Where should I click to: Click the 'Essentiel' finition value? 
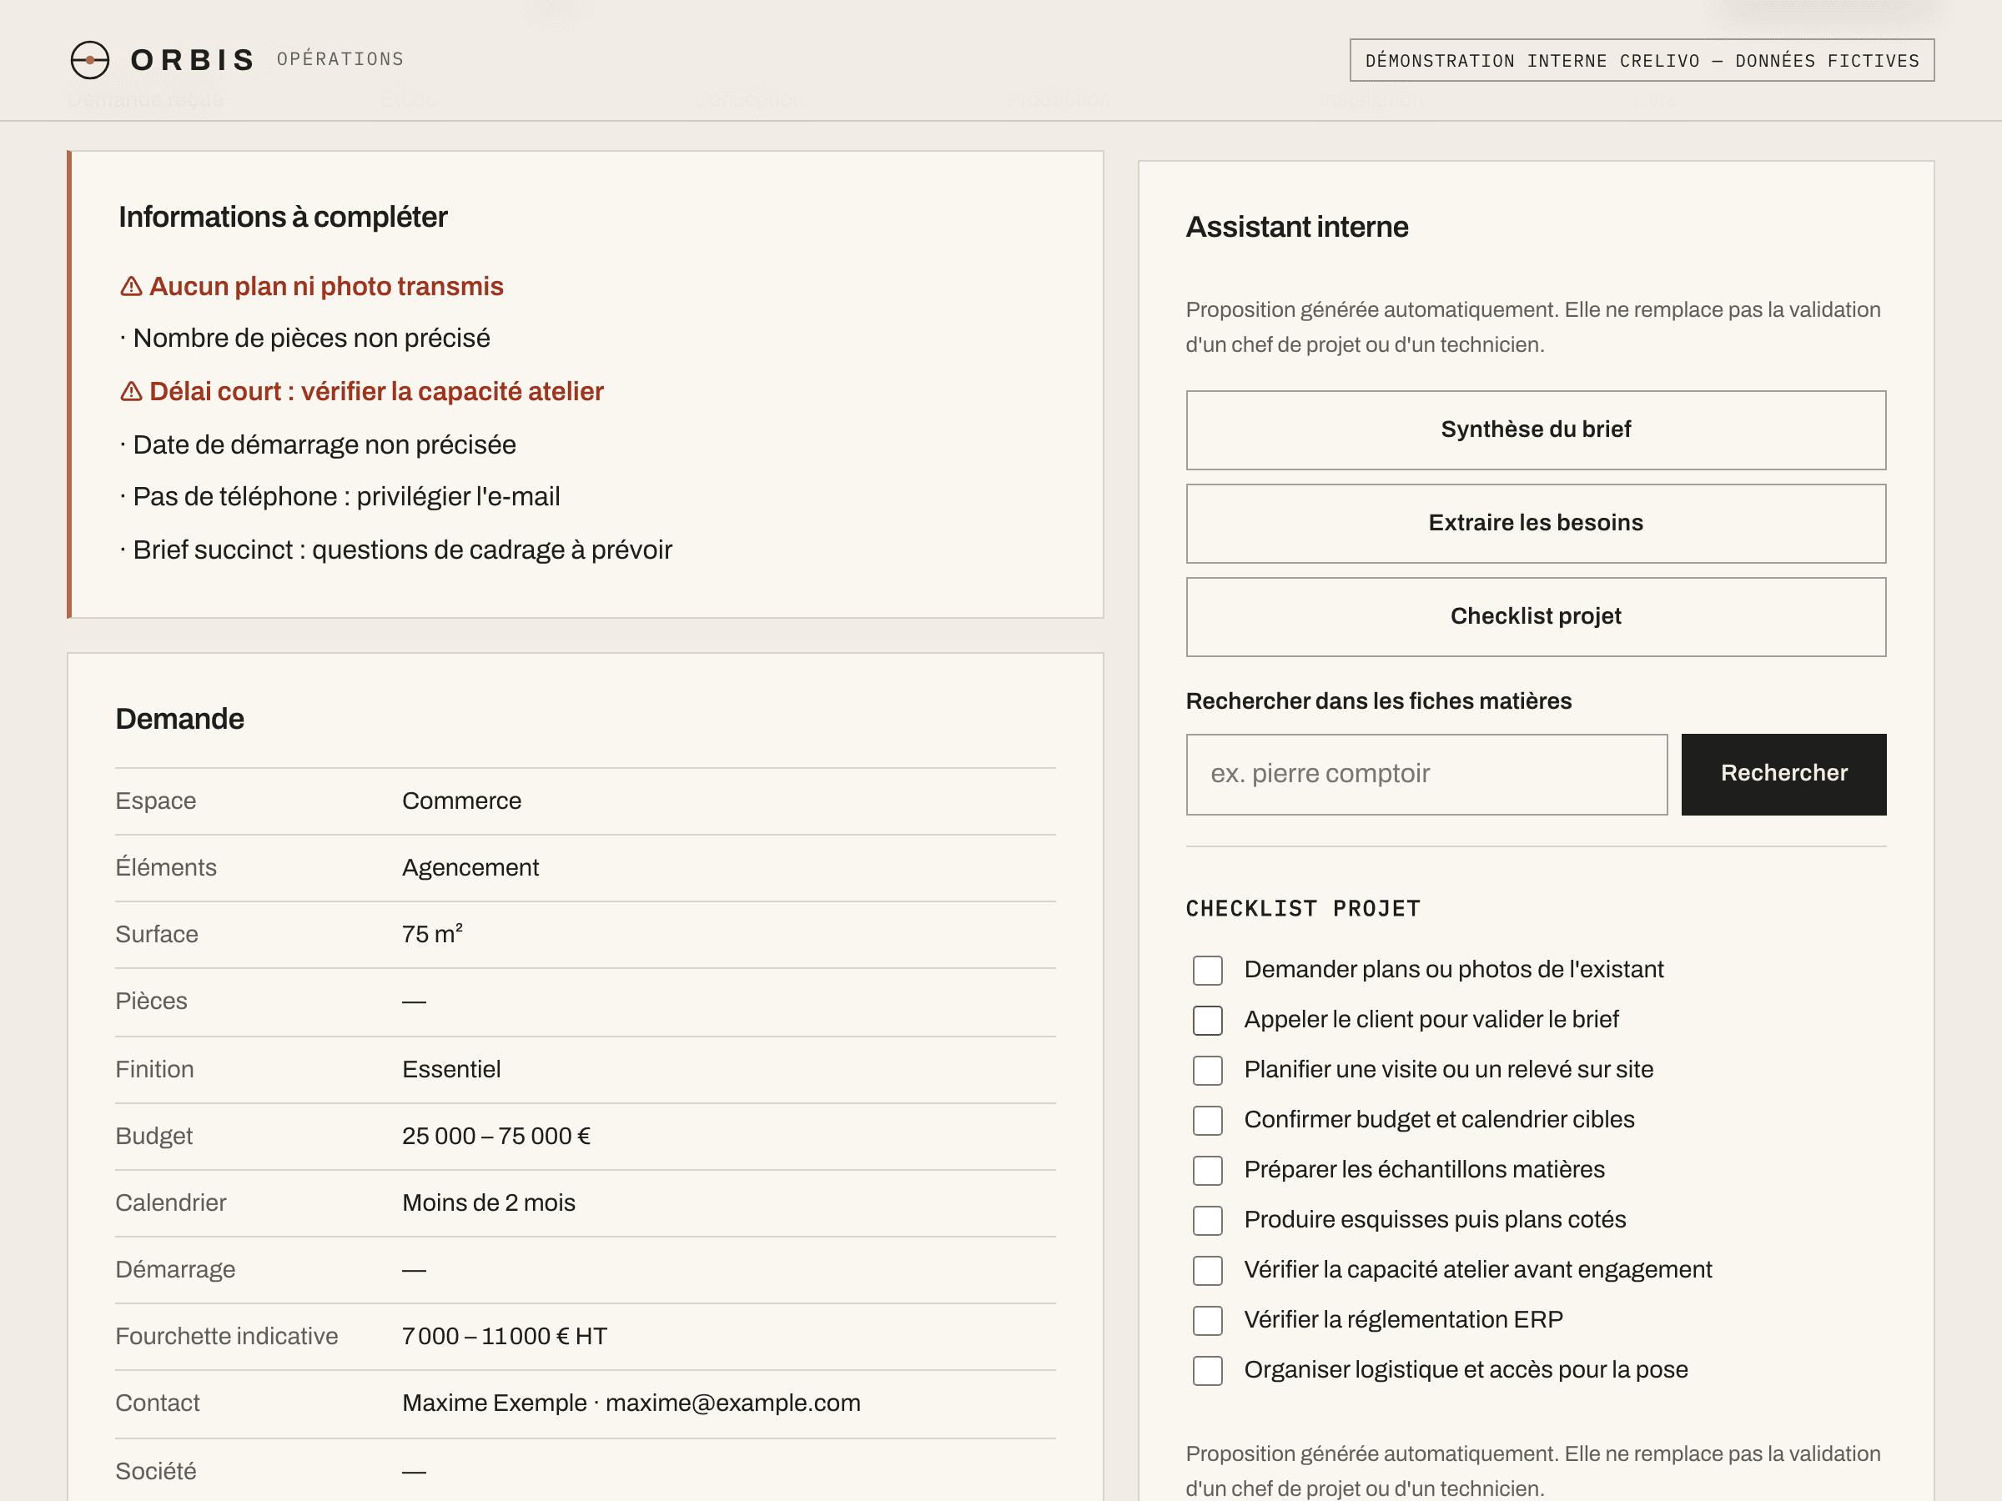point(450,1069)
